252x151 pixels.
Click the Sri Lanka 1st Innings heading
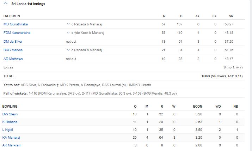tap(28, 4)
